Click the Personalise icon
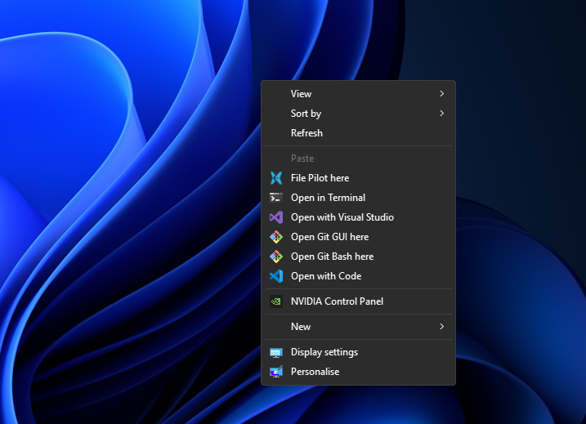 point(276,372)
